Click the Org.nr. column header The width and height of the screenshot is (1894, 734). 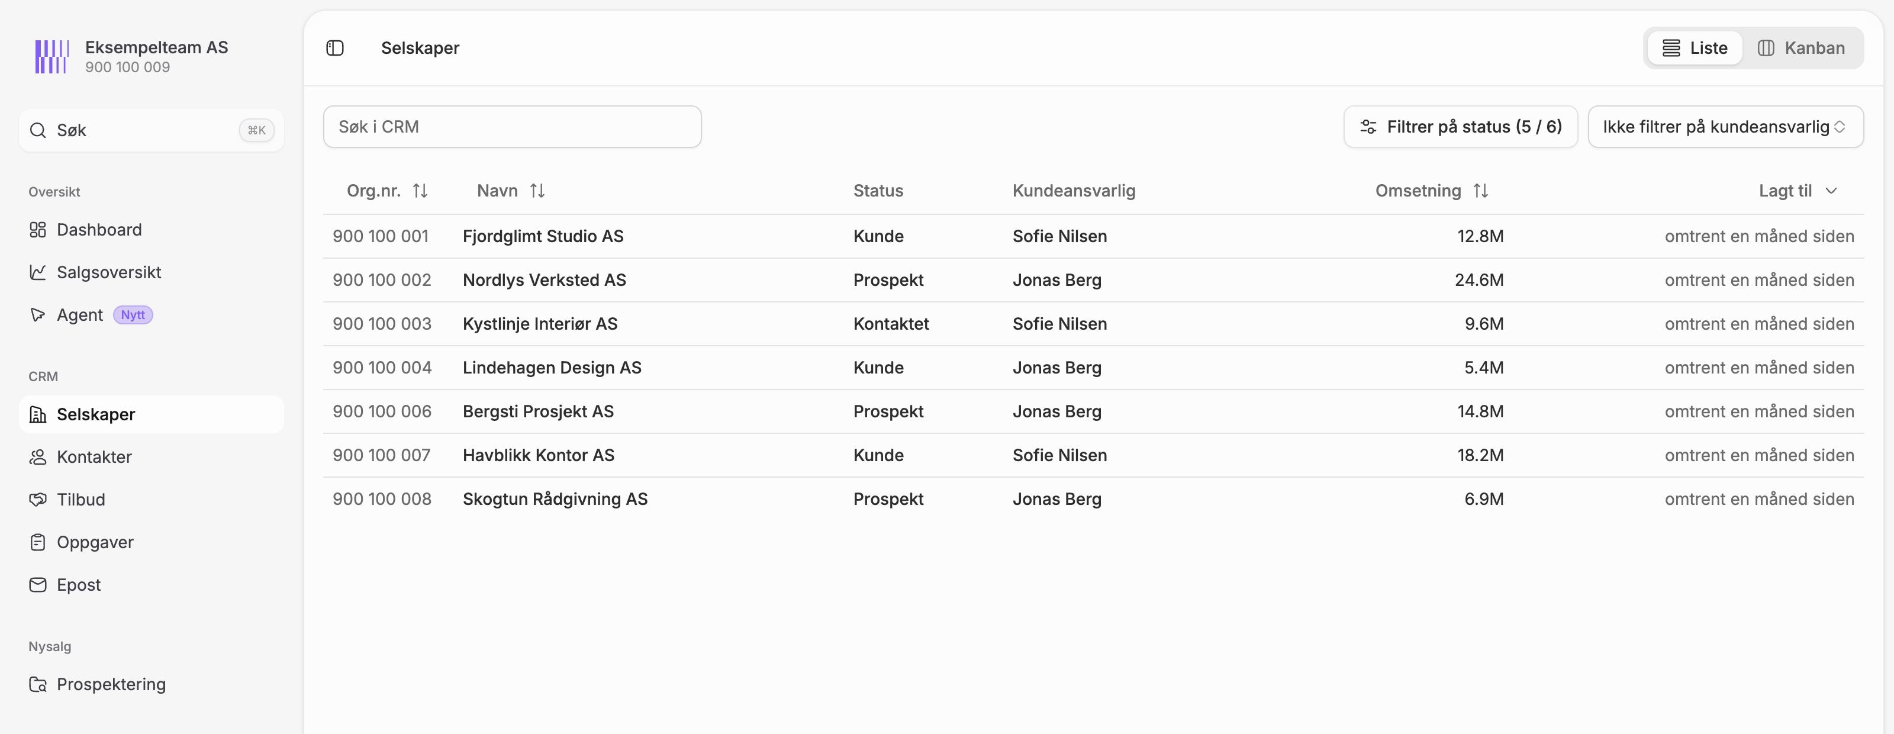click(388, 191)
